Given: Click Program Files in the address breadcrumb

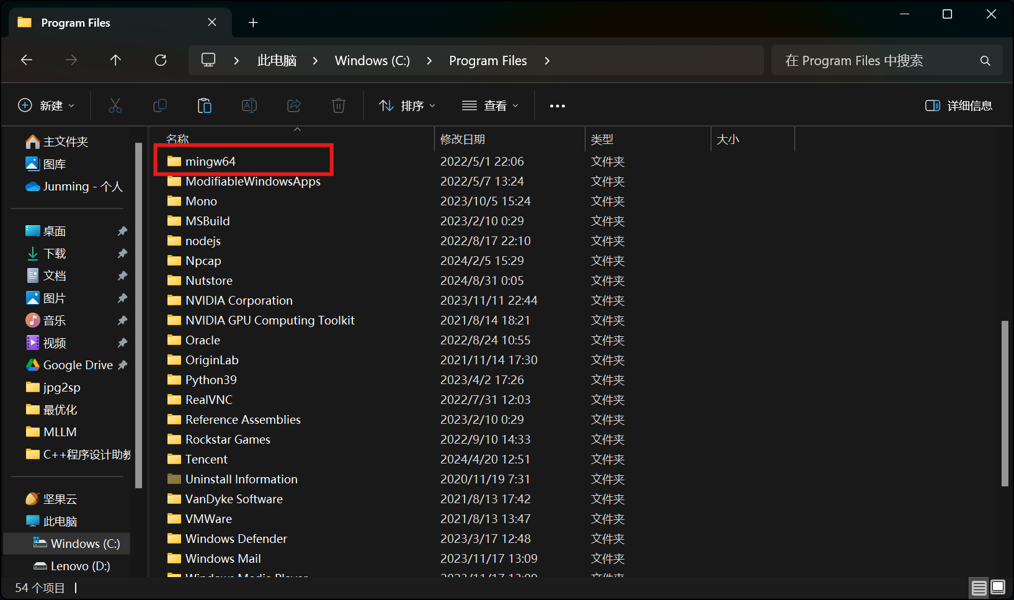Looking at the screenshot, I should coord(488,61).
